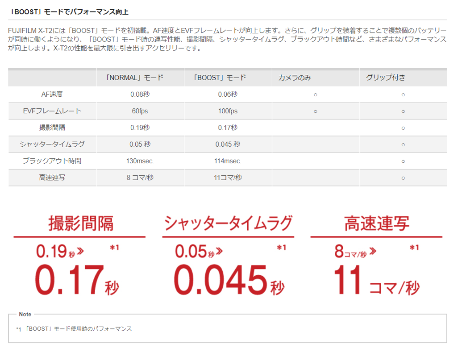456x353 pixels.
Task: Click the 0.045 秒 table cell
Action: click(x=228, y=144)
